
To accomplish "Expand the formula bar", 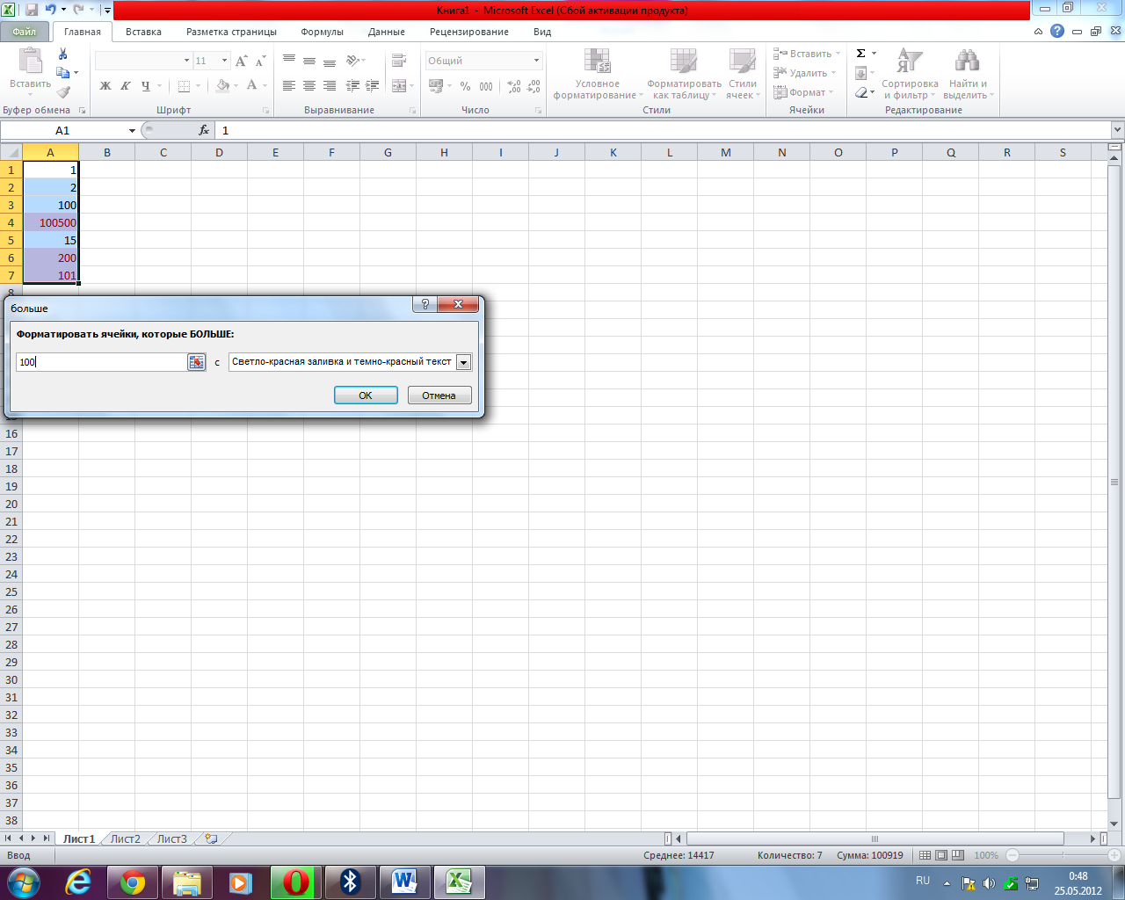I will click(1117, 130).
